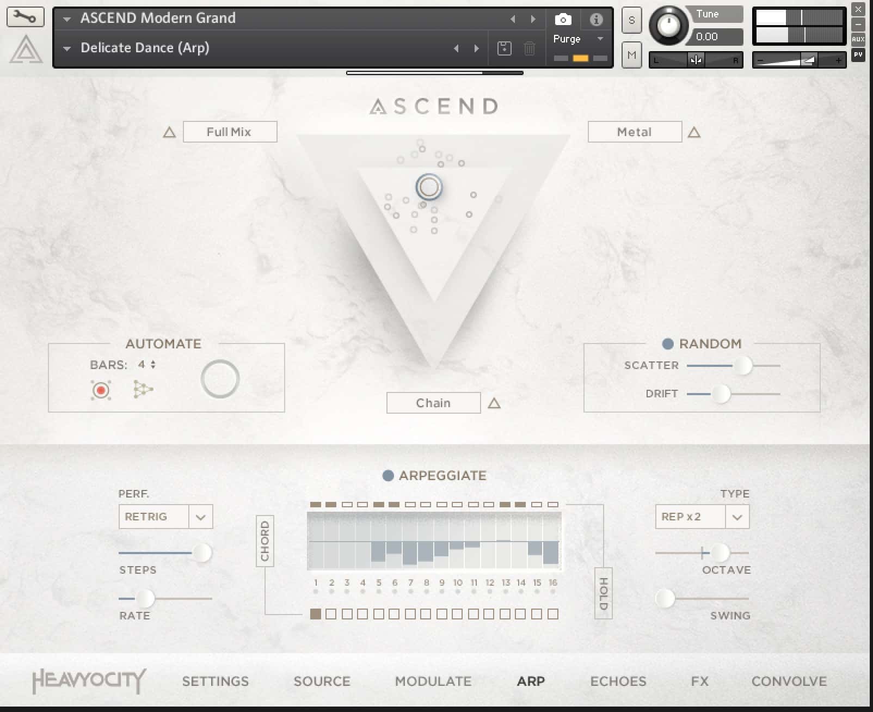Toggle the AUX button
This screenshot has width=873, height=712.
pyautogui.click(x=858, y=39)
